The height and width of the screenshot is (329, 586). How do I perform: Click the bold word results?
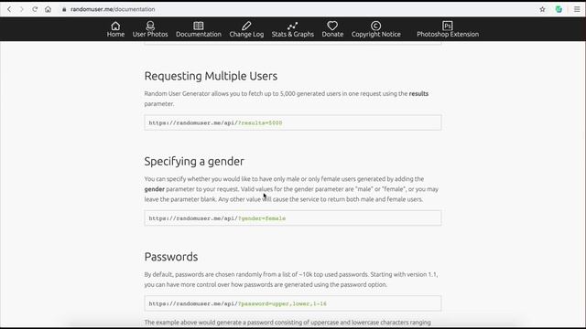(x=418, y=93)
